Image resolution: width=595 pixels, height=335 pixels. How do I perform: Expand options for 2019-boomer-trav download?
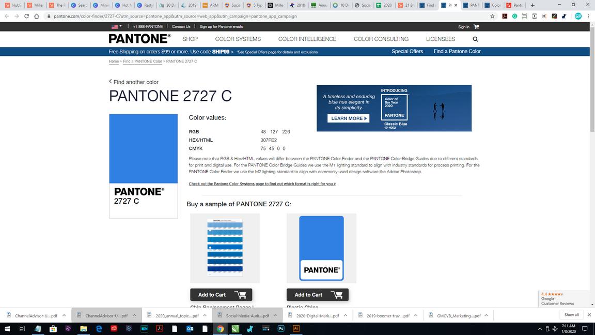click(416, 316)
